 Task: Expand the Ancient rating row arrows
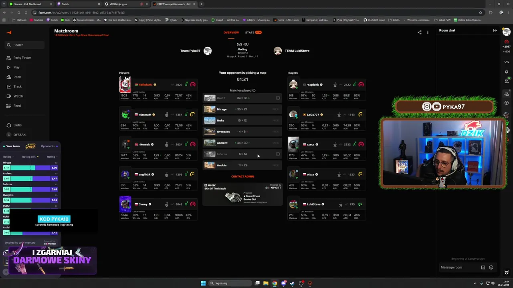pos(56,174)
